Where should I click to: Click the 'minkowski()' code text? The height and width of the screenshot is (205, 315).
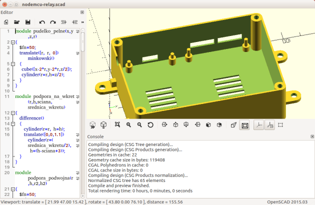point(41,58)
